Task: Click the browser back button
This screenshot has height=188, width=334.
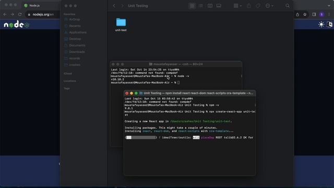Action: click(x=5, y=14)
